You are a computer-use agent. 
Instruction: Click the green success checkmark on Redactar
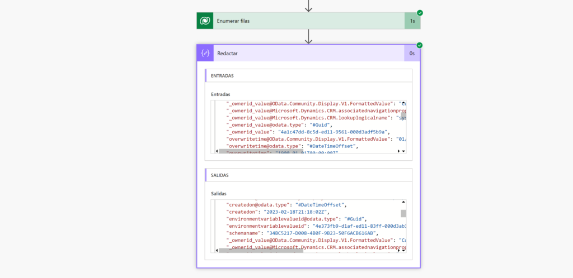pyautogui.click(x=420, y=45)
